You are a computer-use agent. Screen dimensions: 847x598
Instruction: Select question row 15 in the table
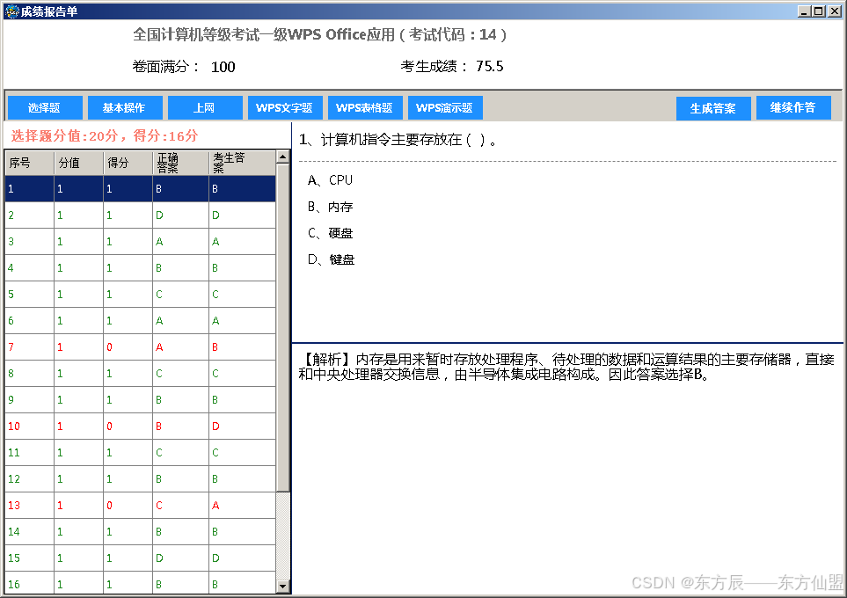point(141,558)
